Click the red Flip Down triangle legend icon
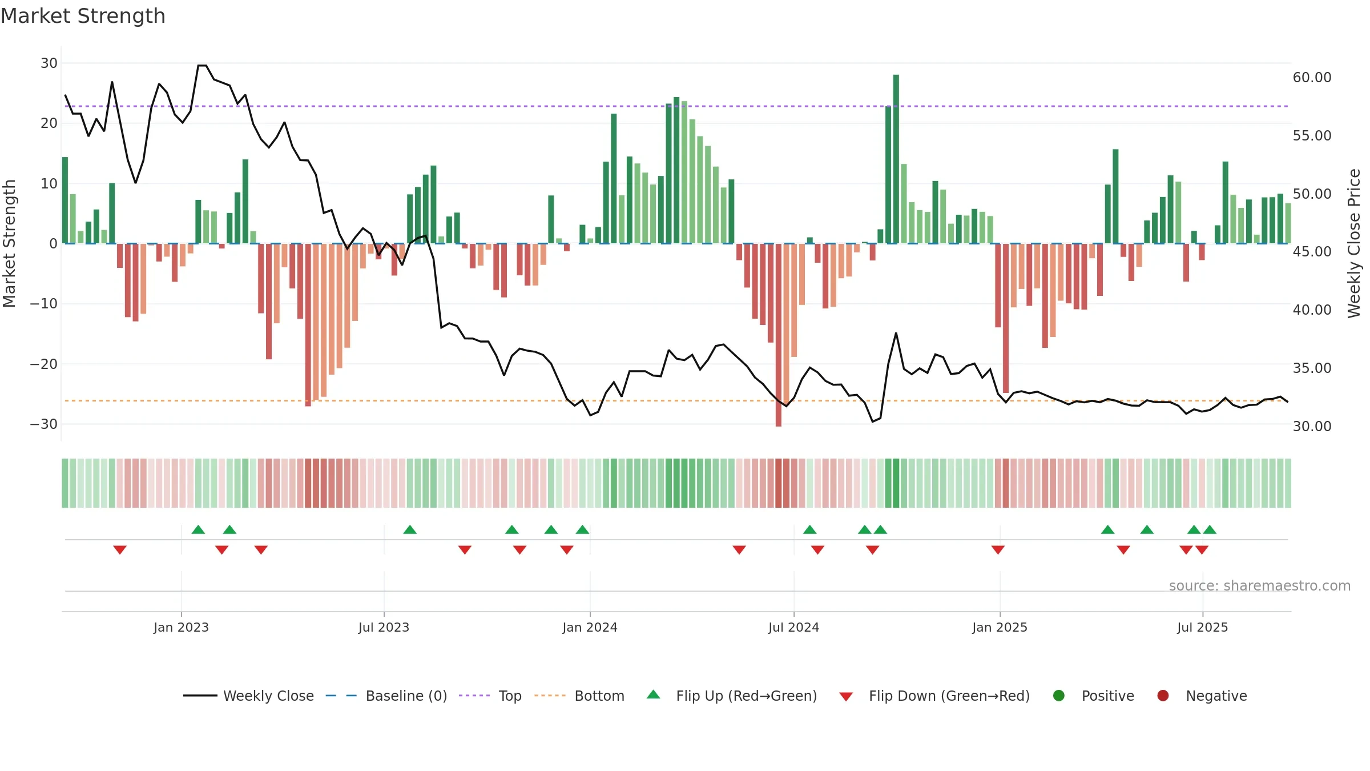 [846, 697]
